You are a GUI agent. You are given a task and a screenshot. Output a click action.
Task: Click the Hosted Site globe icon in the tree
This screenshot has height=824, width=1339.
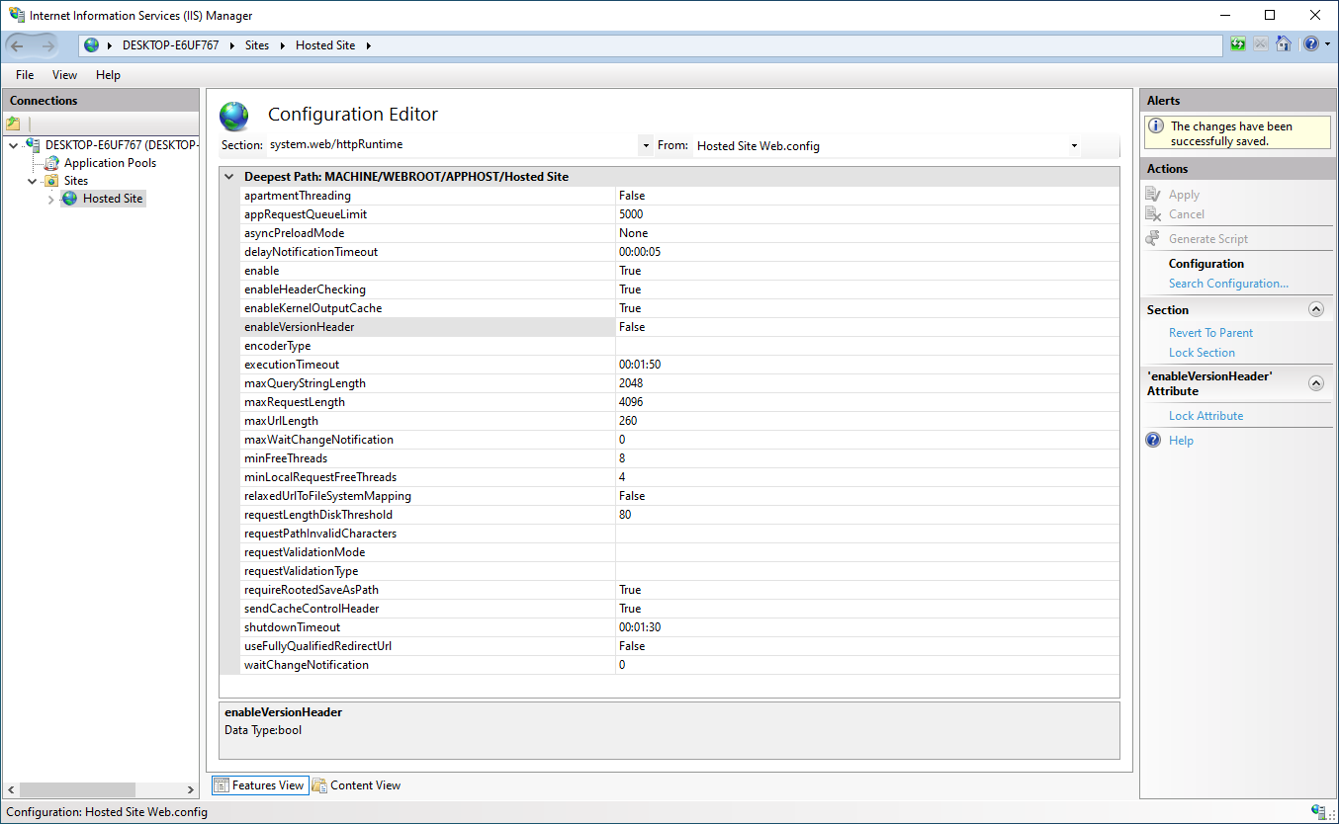(x=68, y=198)
